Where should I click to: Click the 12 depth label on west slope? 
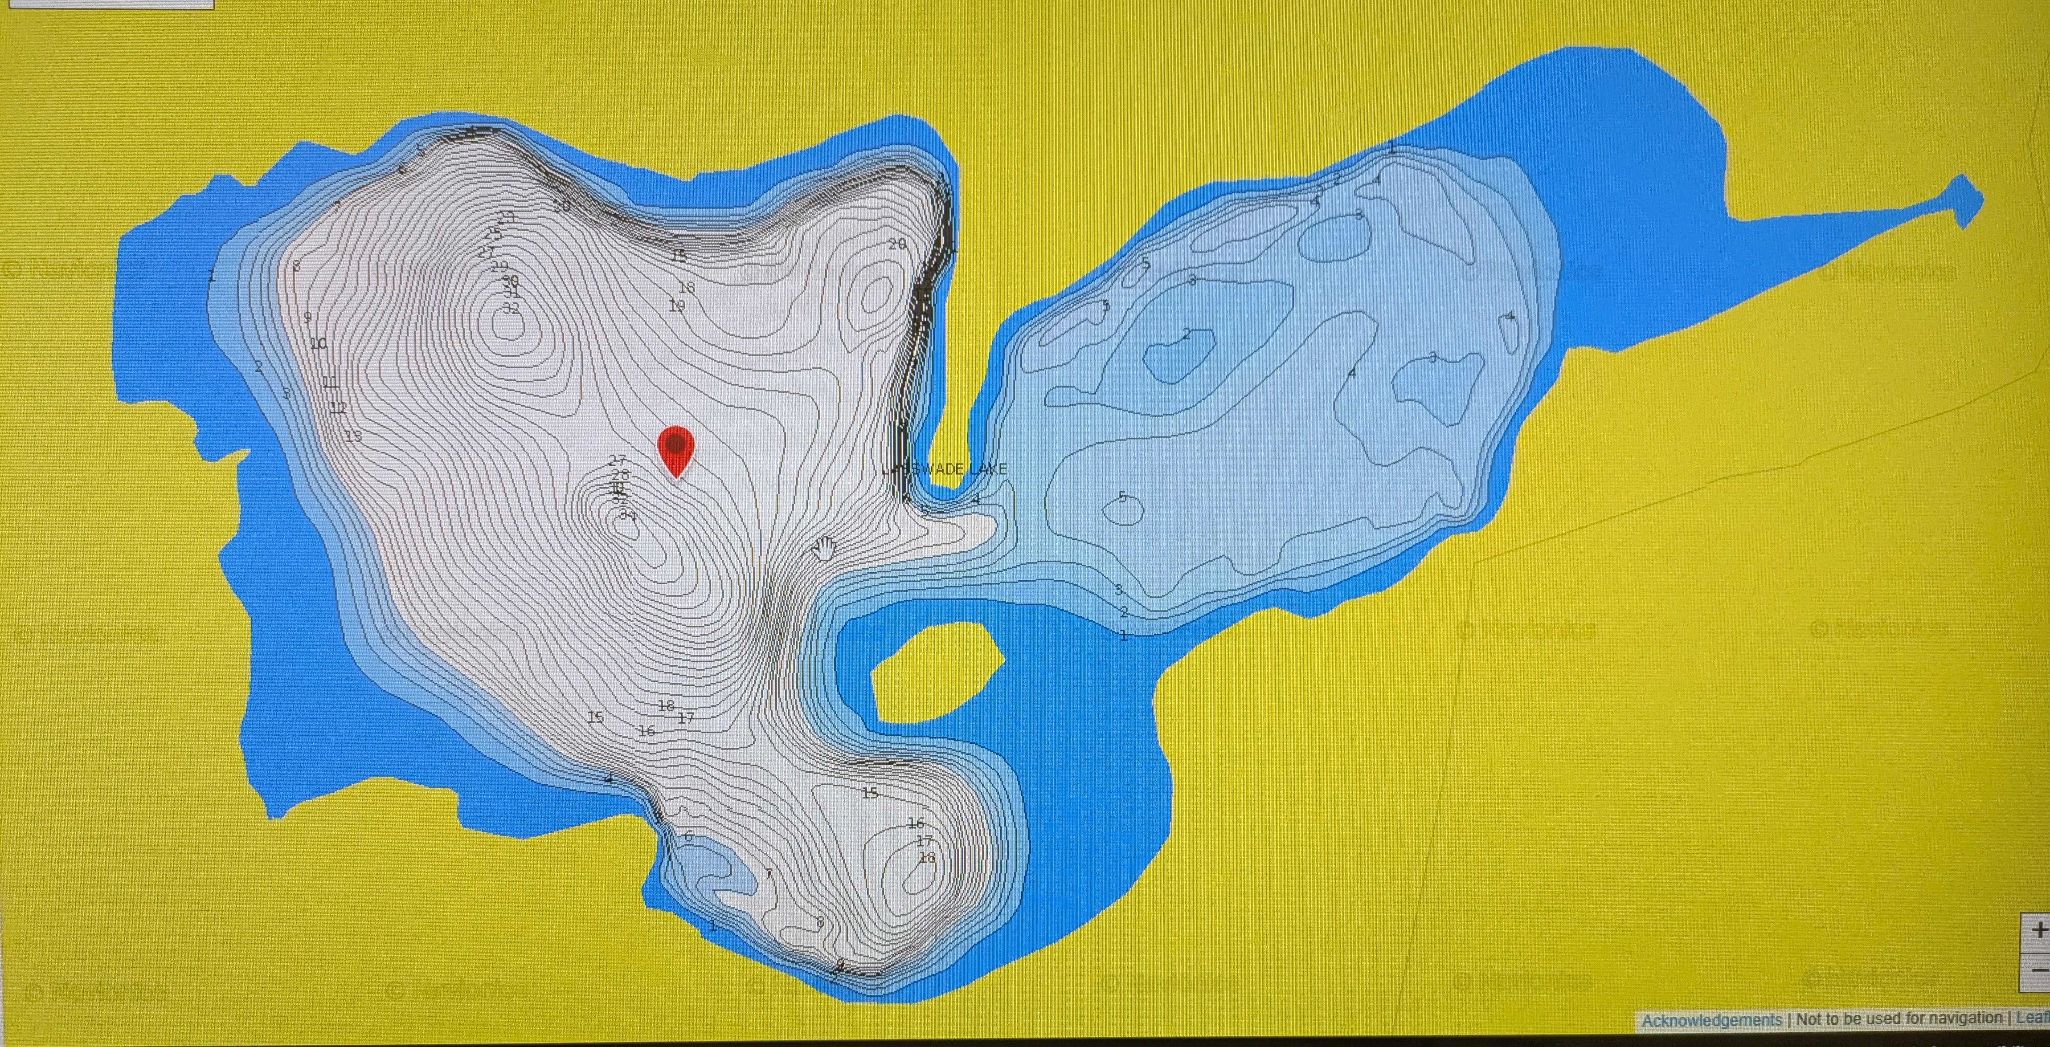(338, 409)
